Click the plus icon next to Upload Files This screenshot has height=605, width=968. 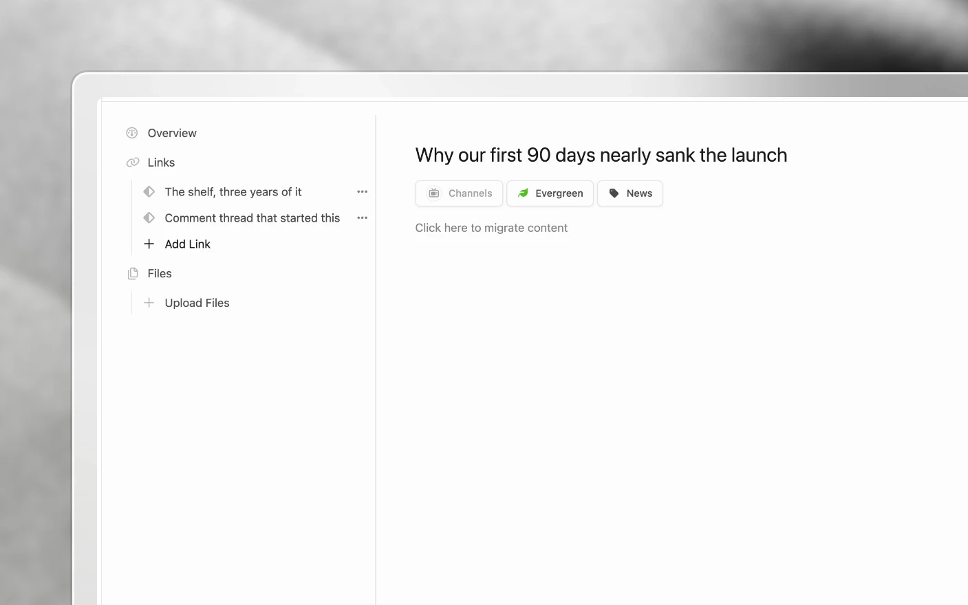[149, 302]
